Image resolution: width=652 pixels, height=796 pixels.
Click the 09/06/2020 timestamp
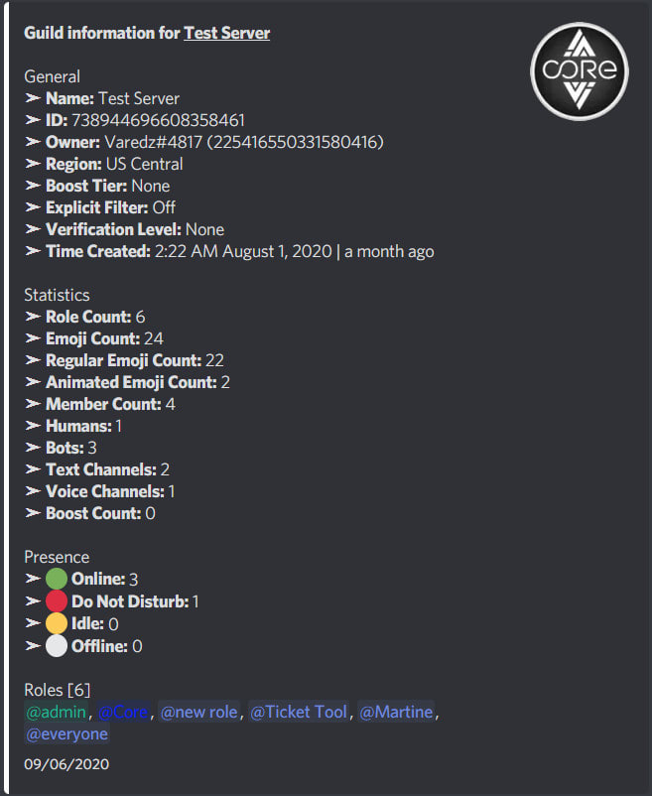click(65, 764)
